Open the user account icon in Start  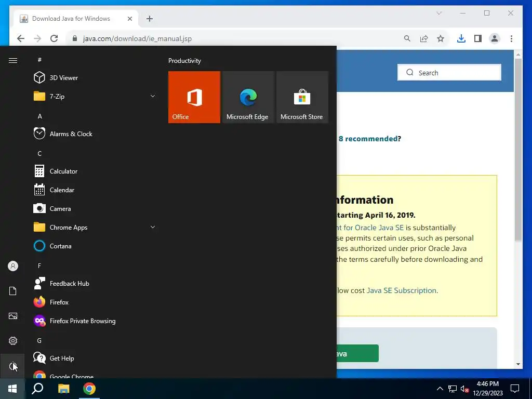tap(13, 266)
